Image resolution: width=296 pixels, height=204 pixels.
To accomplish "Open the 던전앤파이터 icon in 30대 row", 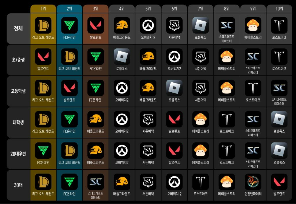I will click(253, 182).
